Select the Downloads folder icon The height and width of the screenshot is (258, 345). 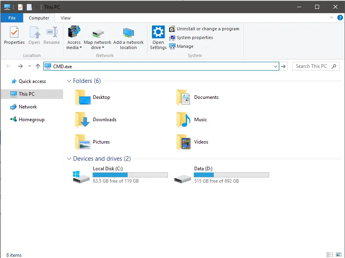82,120
